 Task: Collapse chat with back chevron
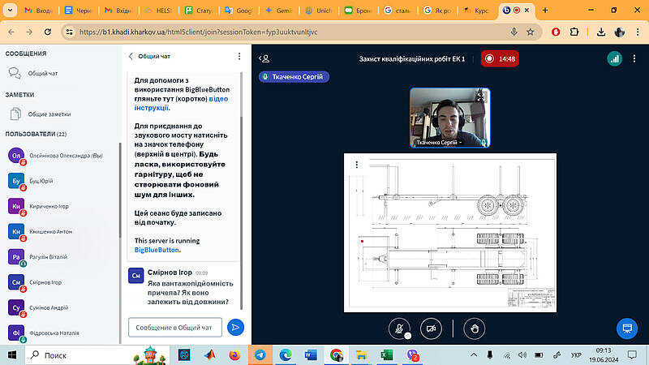click(131, 56)
